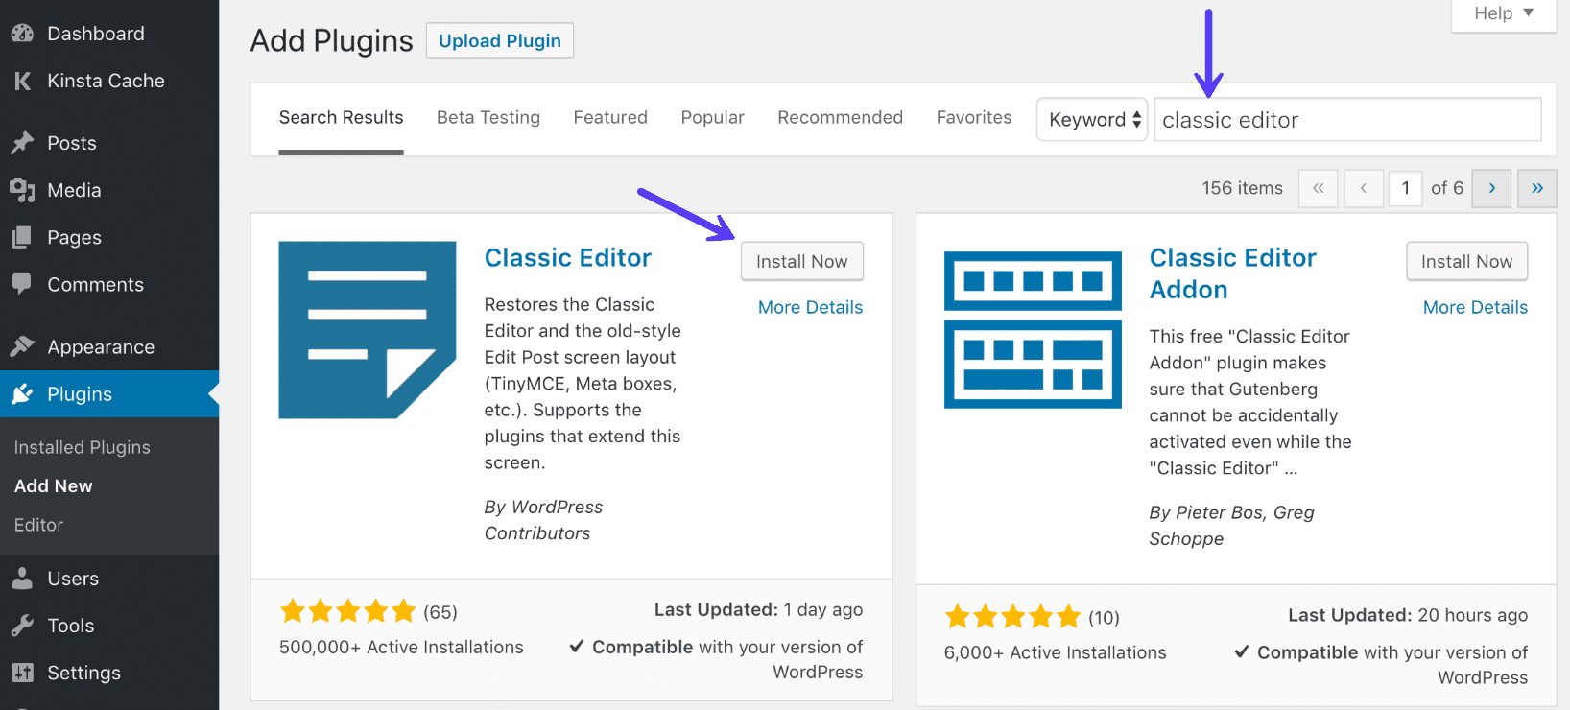Open Media via its sidebar icon

click(x=22, y=190)
